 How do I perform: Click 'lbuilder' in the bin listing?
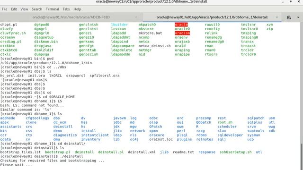[x=119, y=25]
